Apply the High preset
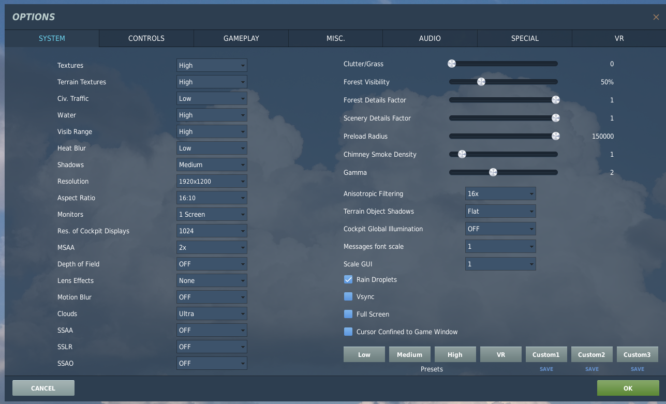The width and height of the screenshot is (666, 404). [x=455, y=354]
